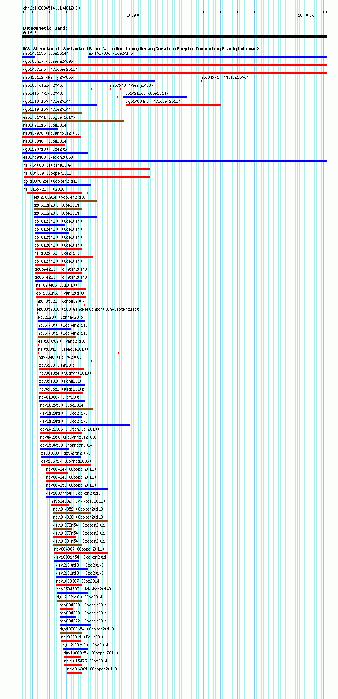The width and height of the screenshot is (338, 699).
Task: Select esv2763984 (Vogler2010) variant
Action: (x=60, y=198)
